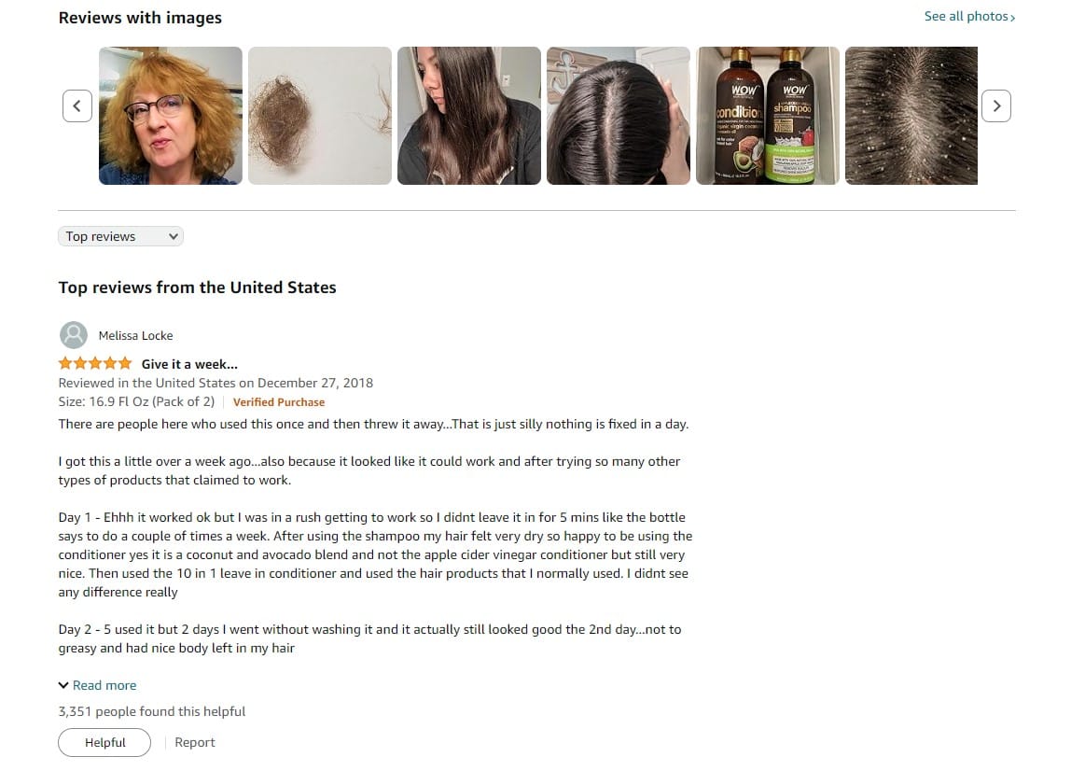Screen dimensions: 1071x771
Task: View the dandruff scalp closeup photo
Action: click(x=911, y=116)
